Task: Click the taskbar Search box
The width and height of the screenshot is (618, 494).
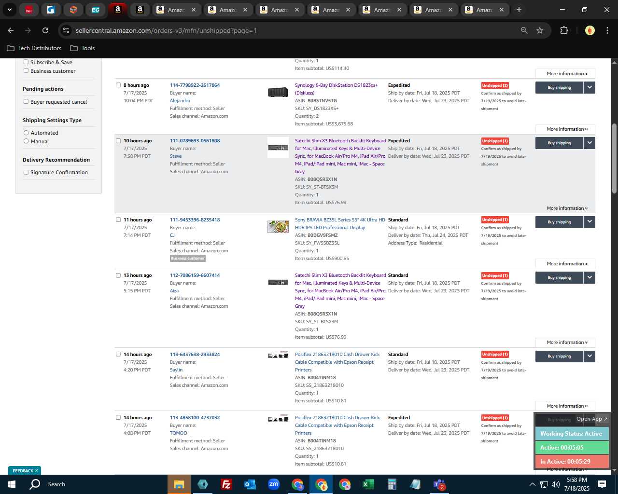Action: click(x=56, y=484)
